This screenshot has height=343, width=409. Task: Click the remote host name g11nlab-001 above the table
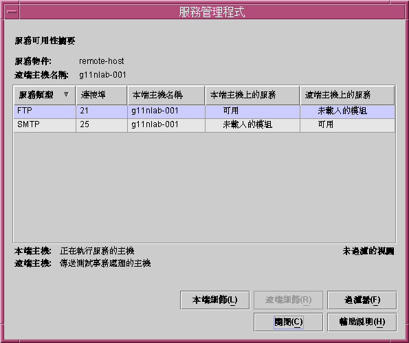click(102, 75)
